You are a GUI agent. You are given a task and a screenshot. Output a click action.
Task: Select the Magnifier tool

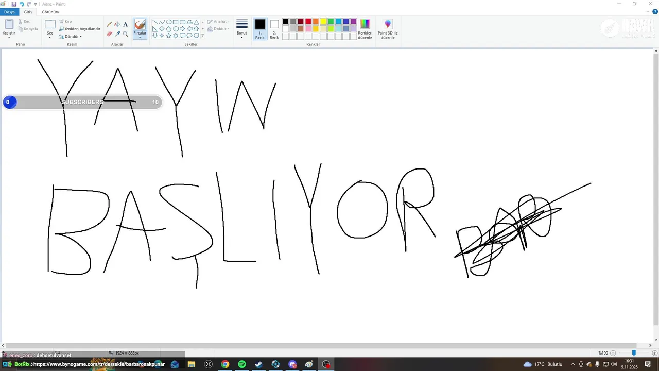[126, 34]
